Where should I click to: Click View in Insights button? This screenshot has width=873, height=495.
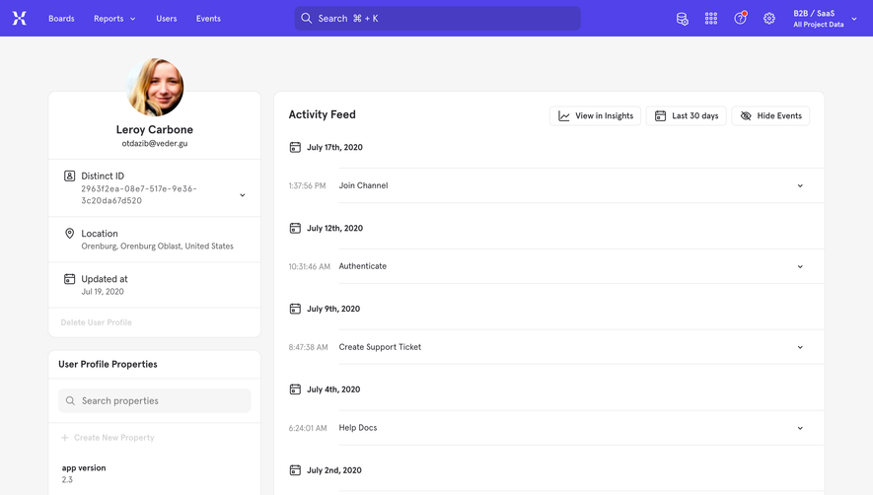(x=595, y=115)
